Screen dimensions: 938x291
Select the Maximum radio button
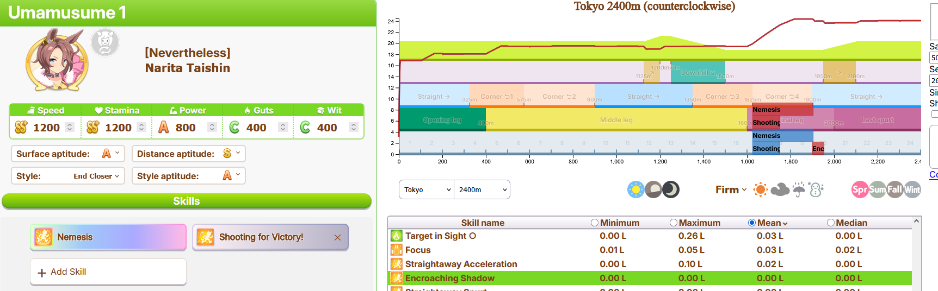(x=674, y=223)
